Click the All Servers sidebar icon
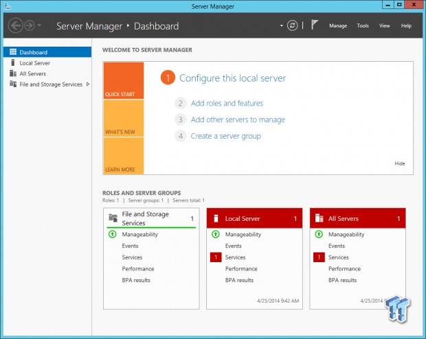Image resolution: width=426 pixels, height=339 pixels. [13, 73]
